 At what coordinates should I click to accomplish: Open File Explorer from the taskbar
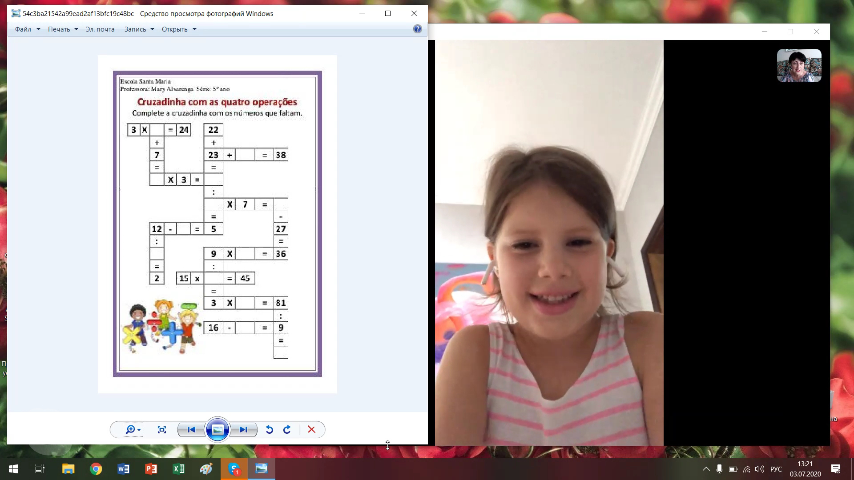point(68,469)
